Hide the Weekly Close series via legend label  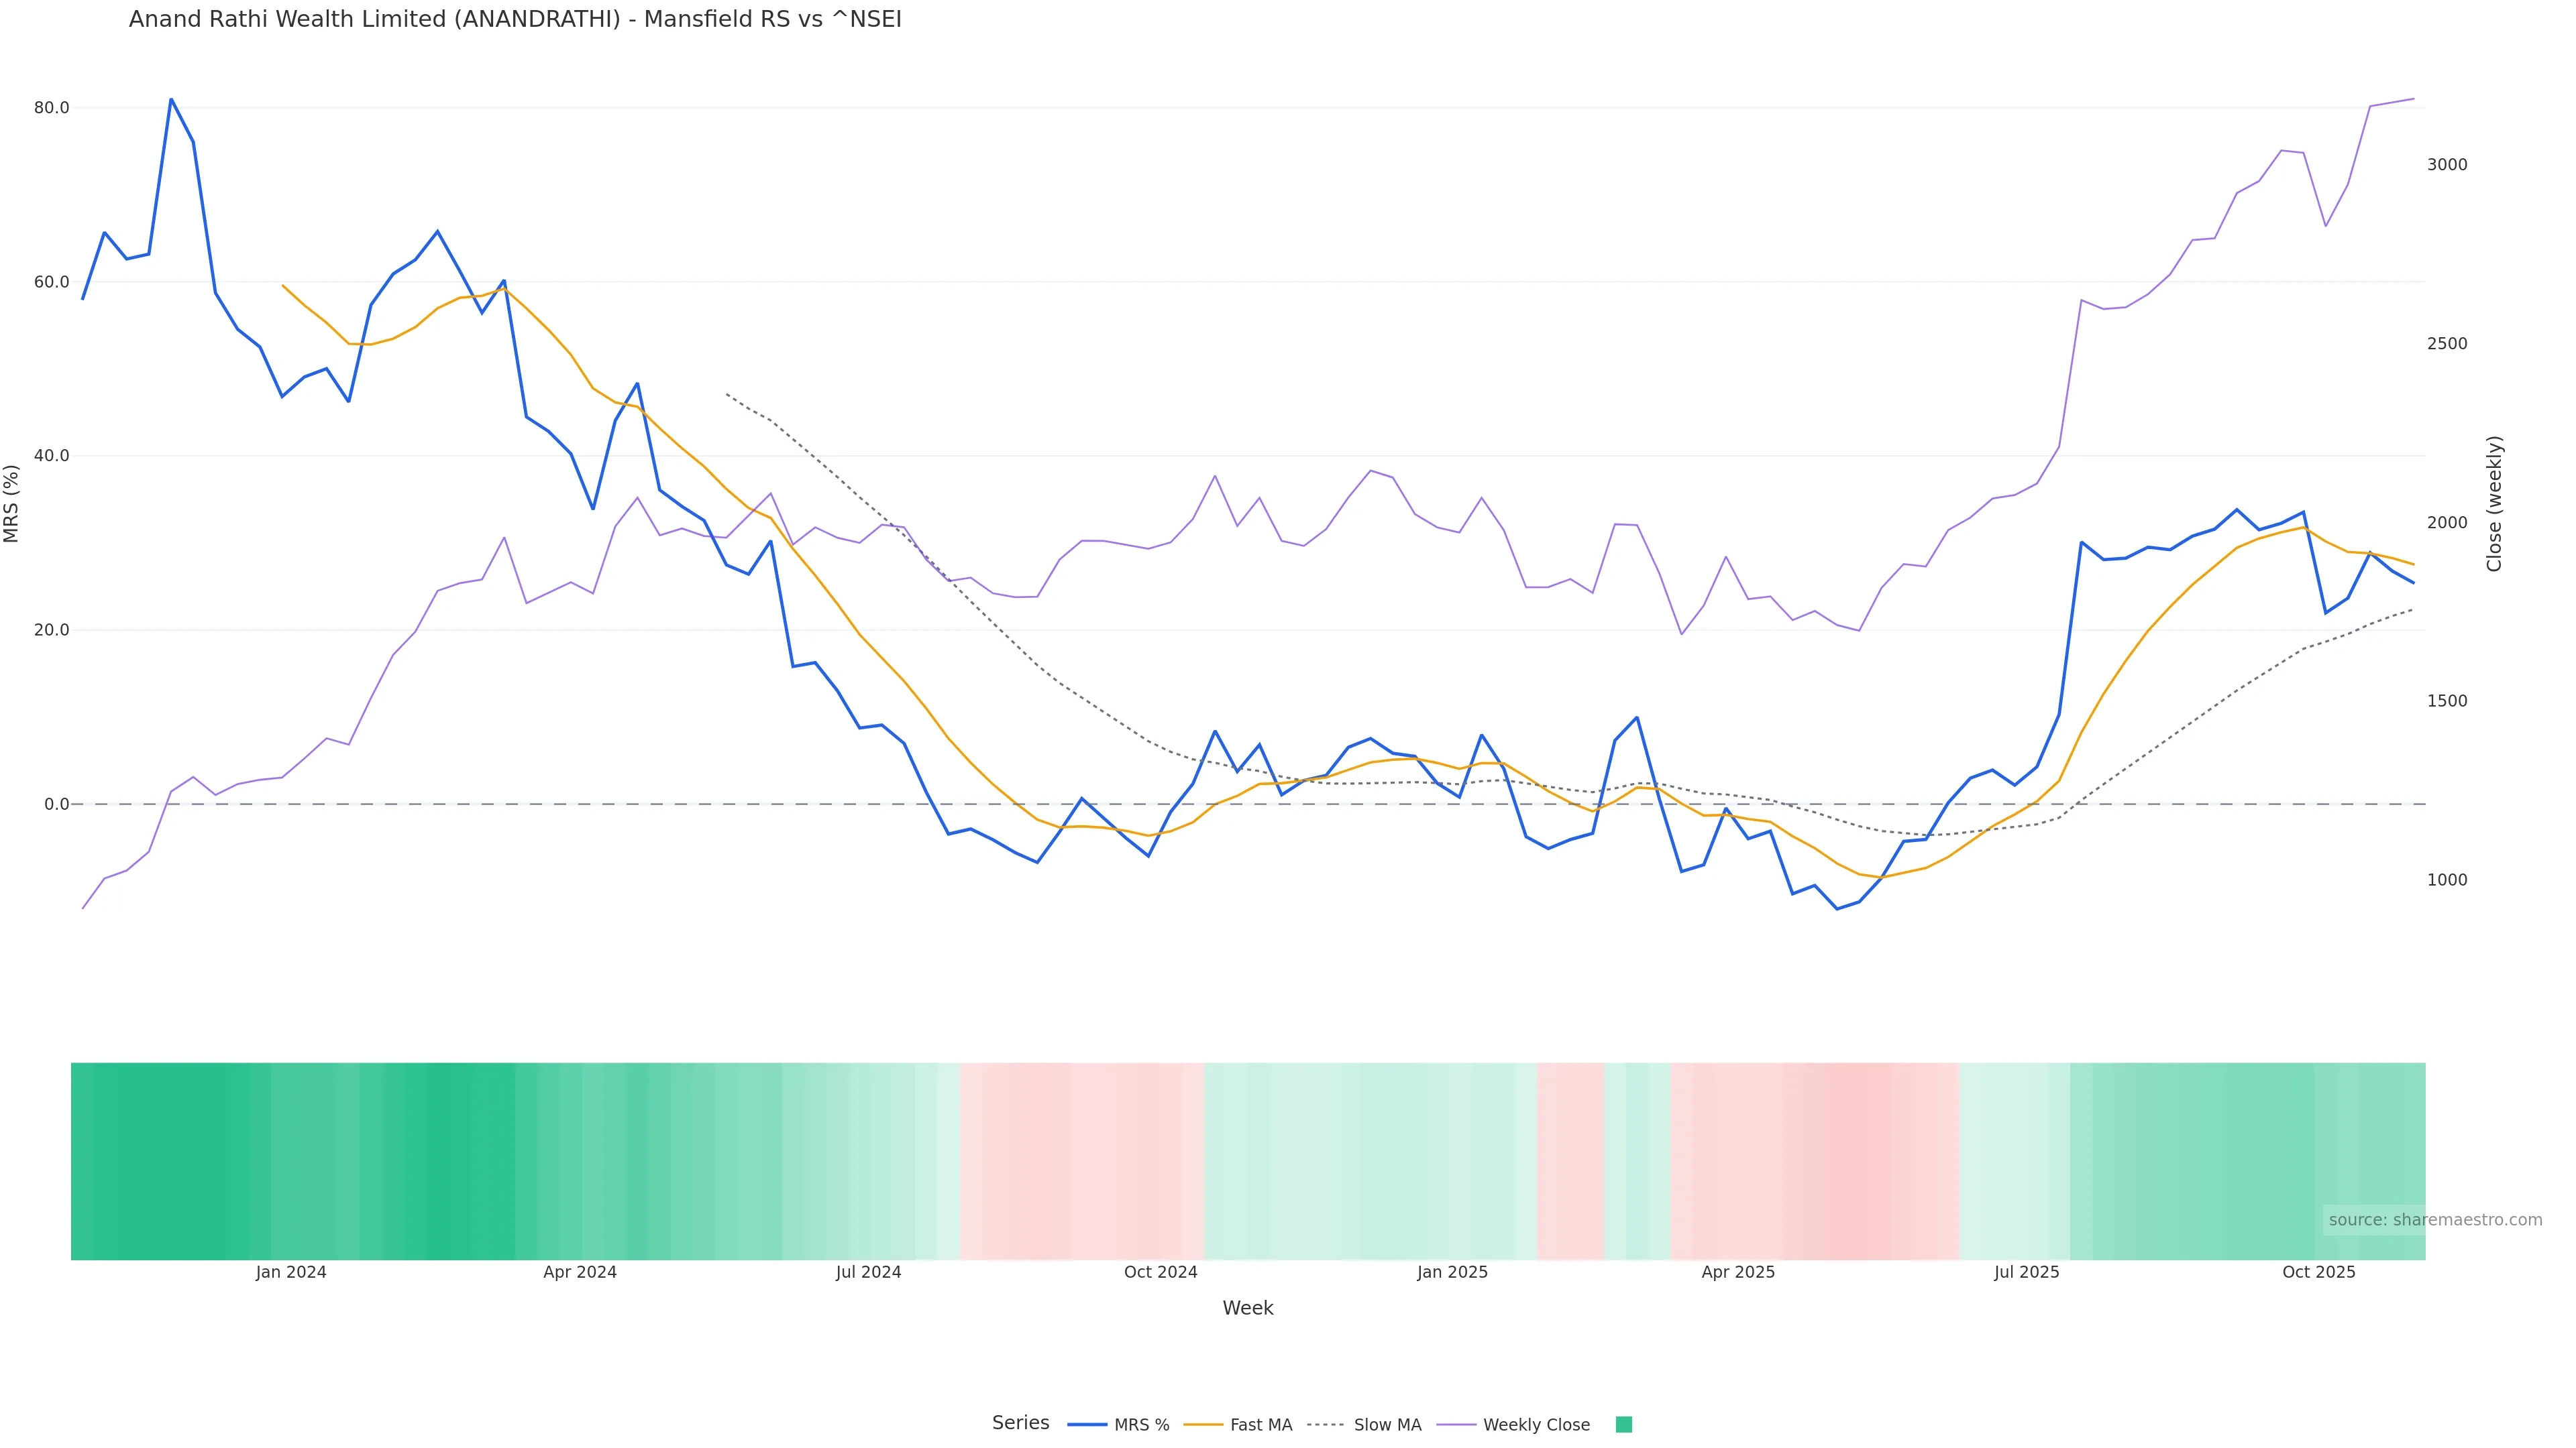point(1536,1424)
